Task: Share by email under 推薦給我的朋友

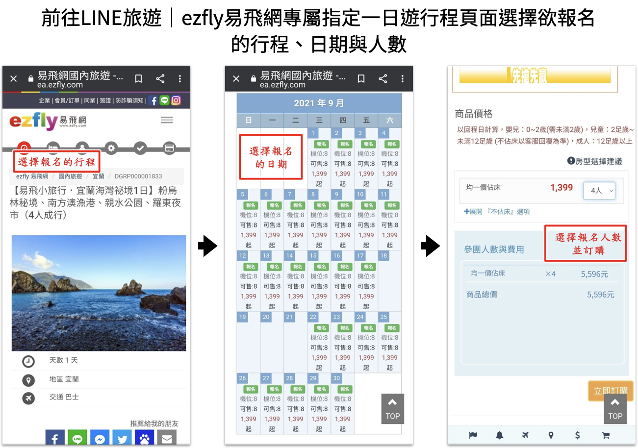Action: tap(167, 438)
